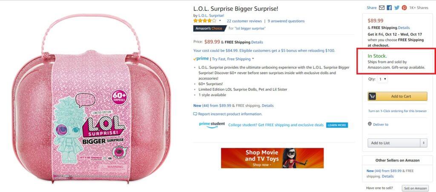Screen dimensions: 436x192
Task: Expand Try Fast, Free Shipping prime dropdown
Action: coord(253,59)
